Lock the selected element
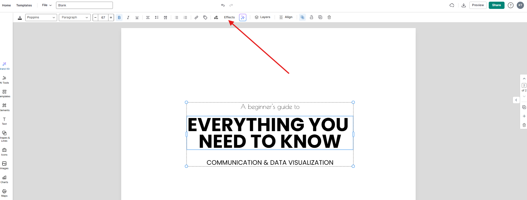Screen dimensions: 527x200 click(x=311, y=17)
